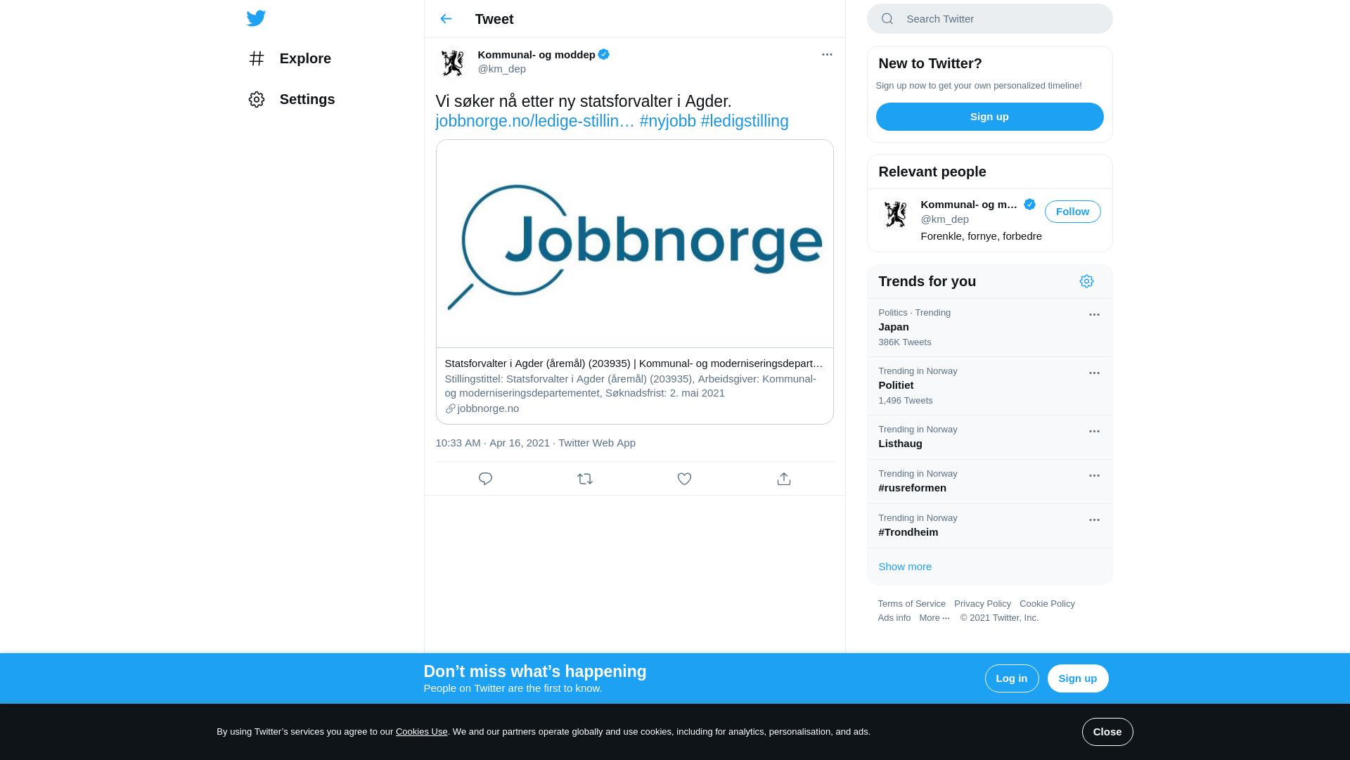Screen dimensions: 1350x760
Task: Open the share tweet icon
Action: 784,479
